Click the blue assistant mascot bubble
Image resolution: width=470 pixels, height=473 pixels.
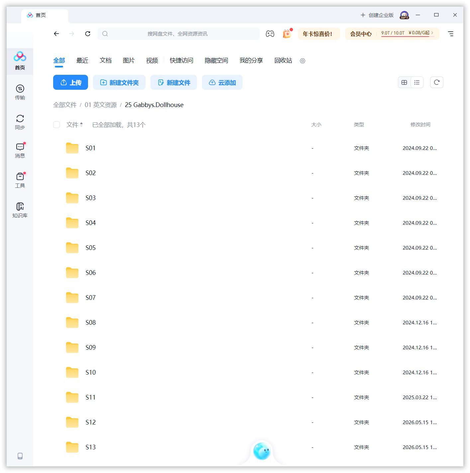coord(262,451)
